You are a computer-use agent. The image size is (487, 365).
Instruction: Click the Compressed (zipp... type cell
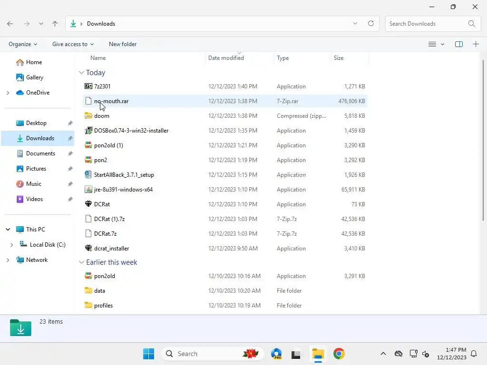pyautogui.click(x=301, y=116)
